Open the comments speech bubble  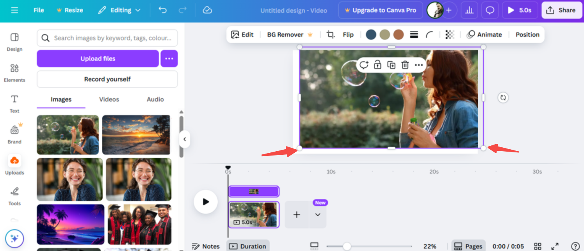pos(490,10)
